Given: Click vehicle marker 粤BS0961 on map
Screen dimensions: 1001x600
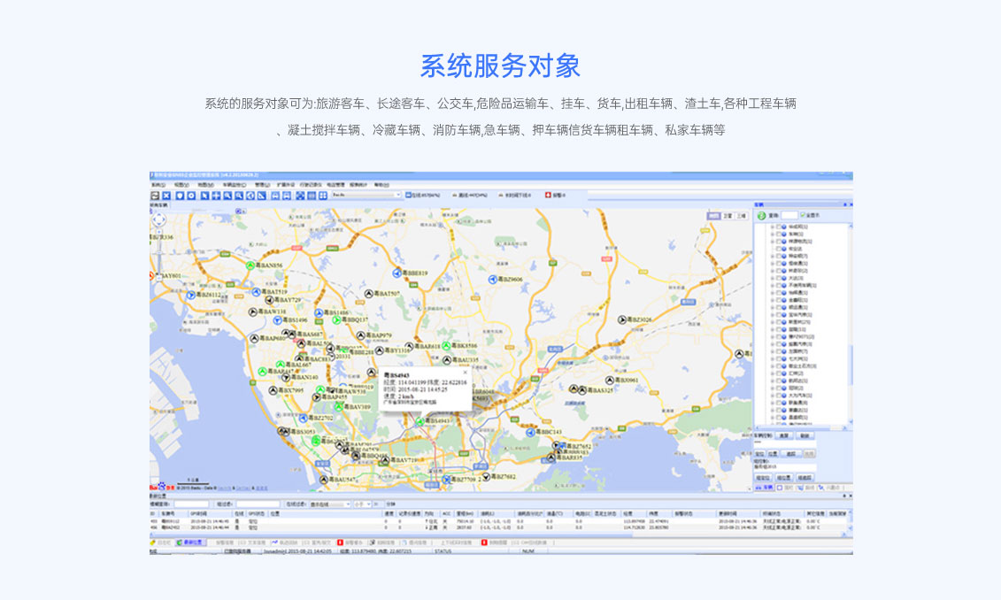Looking at the screenshot, I should 610,381.
